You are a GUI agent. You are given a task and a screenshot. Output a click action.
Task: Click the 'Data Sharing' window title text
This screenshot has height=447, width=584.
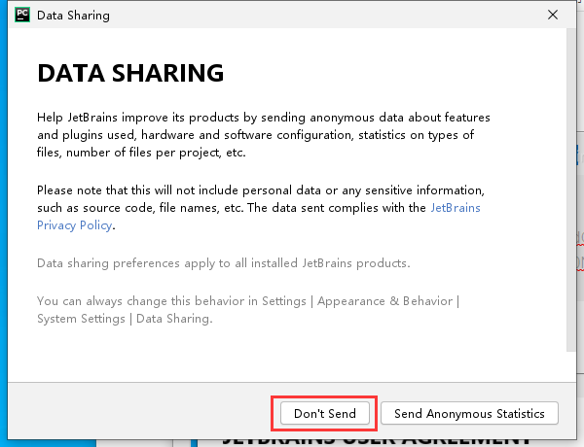(x=73, y=16)
